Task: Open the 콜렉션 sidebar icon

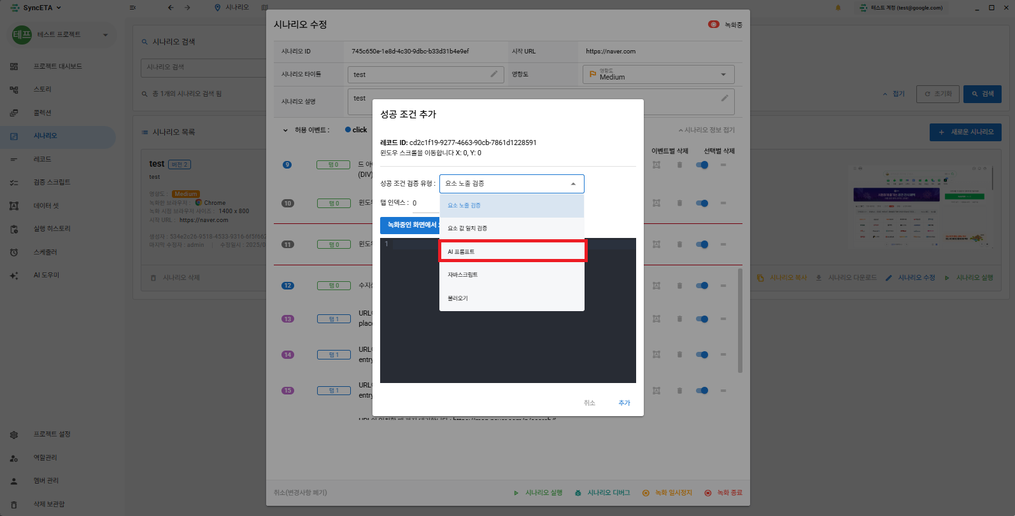Action: point(14,113)
